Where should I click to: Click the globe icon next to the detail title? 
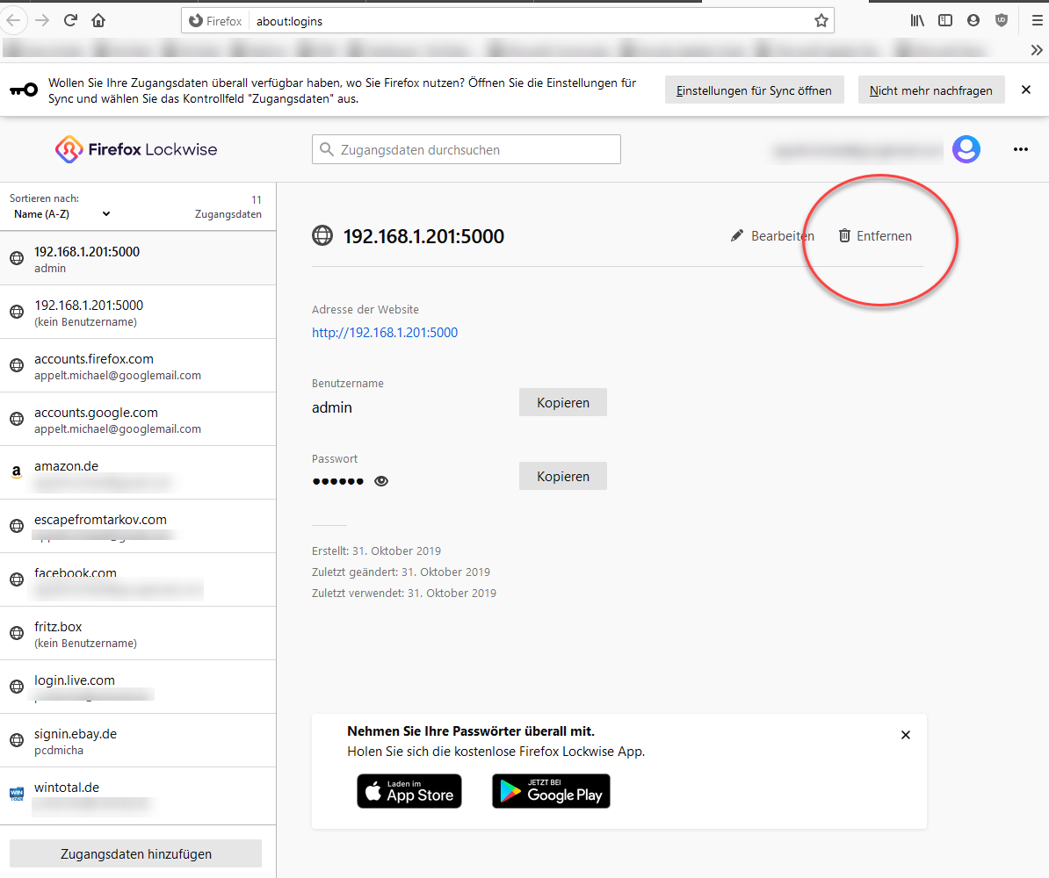coord(322,235)
